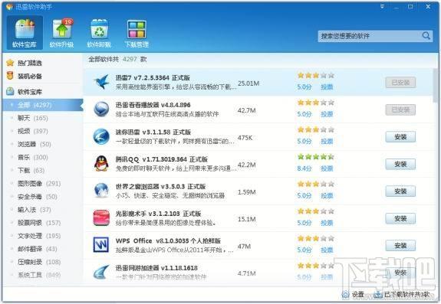Image resolution: width=441 pixels, height=304 pixels.
Task: Open the title bar dropdown menu arrow
Action: click(382, 6)
